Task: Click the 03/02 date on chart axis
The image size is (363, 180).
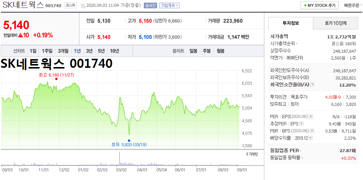Action: click(121, 169)
